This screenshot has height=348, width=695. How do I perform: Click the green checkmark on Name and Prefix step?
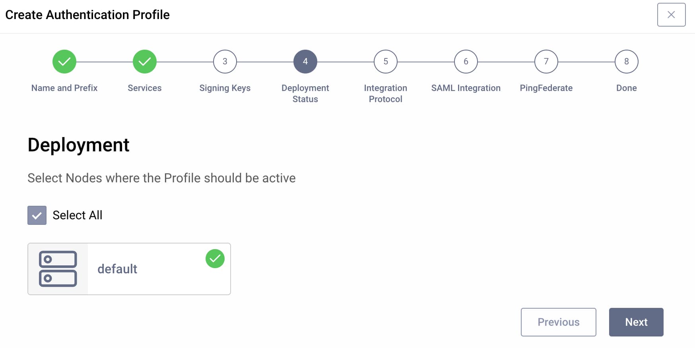click(x=64, y=61)
